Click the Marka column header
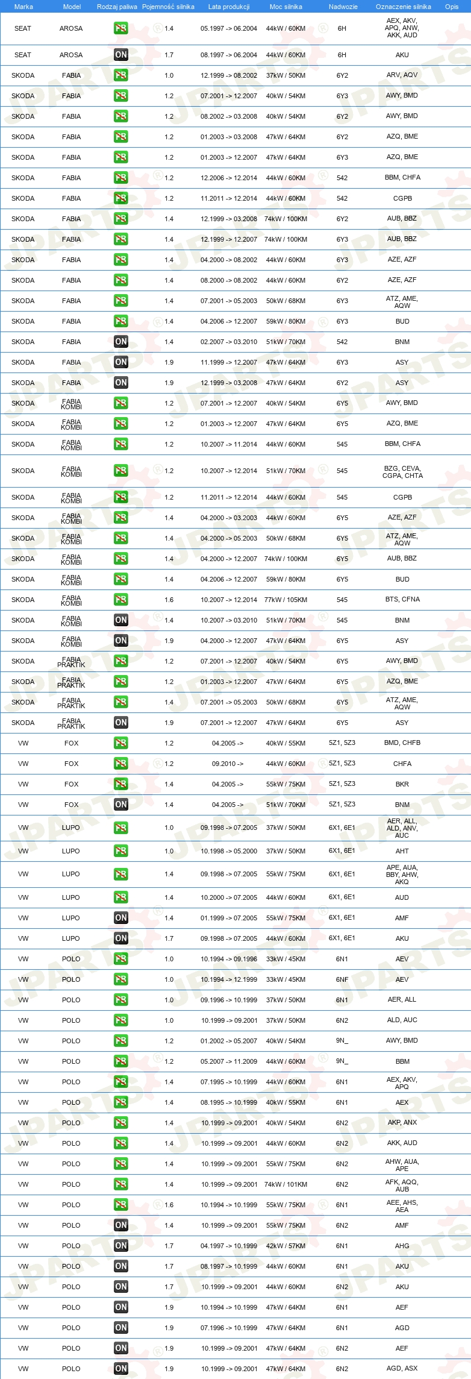Viewport: 471px width, 1379px height. (23, 7)
